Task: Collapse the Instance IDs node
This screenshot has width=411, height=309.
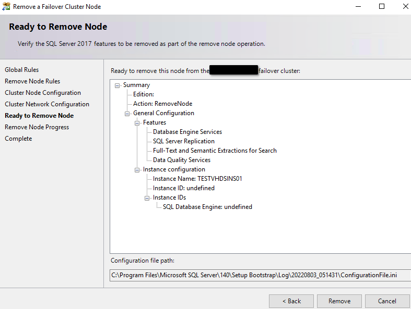Action: (147, 198)
